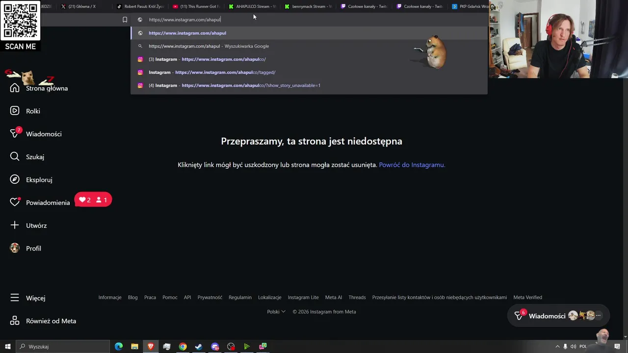Click the notifications badge with 2 likes
Image resolution: width=628 pixels, height=353 pixels.
pos(93,200)
